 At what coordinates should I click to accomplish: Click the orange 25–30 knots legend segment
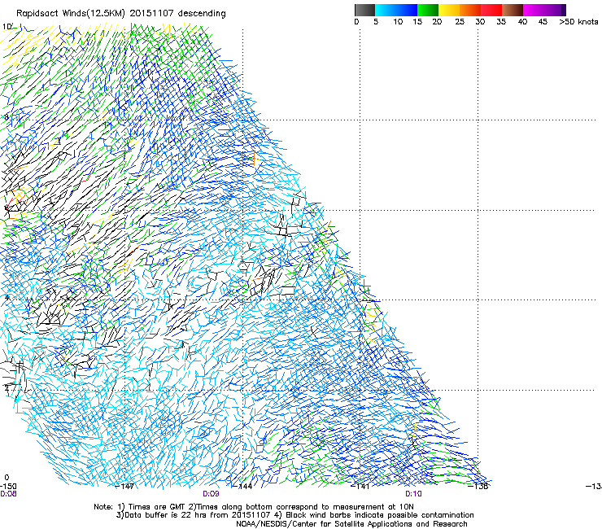click(x=470, y=10)
